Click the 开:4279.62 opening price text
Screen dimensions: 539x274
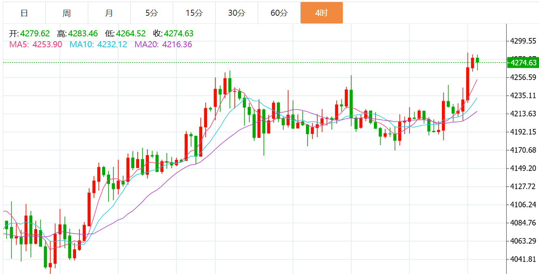pyautogui.click(x=30, y=34)
